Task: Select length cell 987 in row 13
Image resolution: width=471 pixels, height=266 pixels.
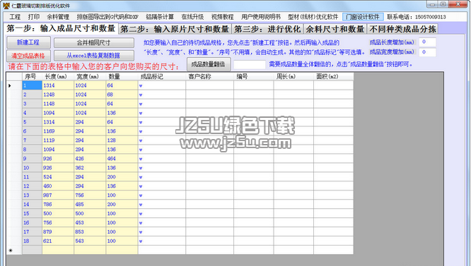Action: (58, 195)
